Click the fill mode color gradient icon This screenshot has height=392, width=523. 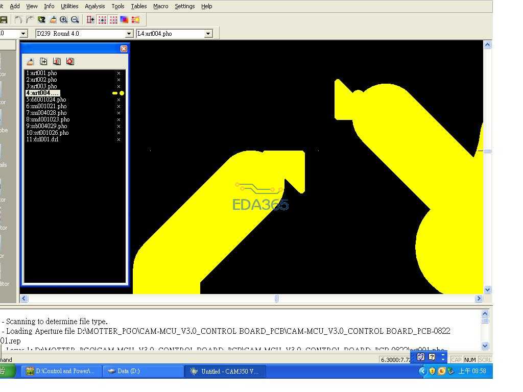(125, 20)
